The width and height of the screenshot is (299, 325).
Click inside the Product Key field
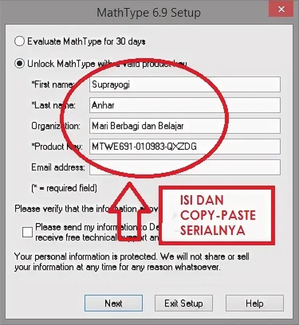tap(185, 147)
